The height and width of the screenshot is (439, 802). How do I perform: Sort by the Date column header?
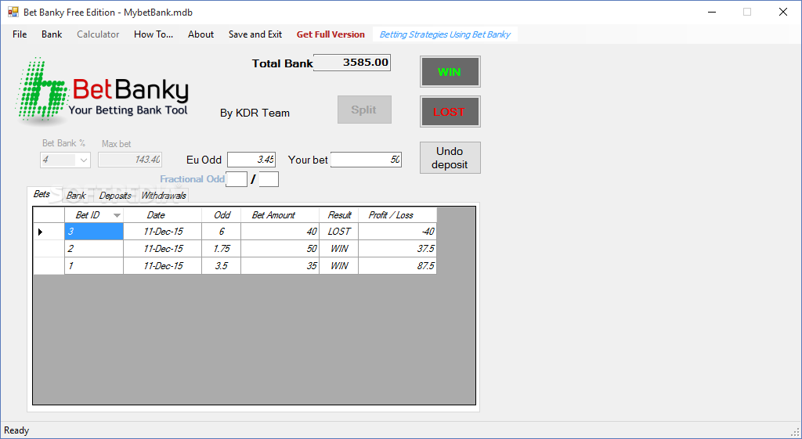click(162, 215)
